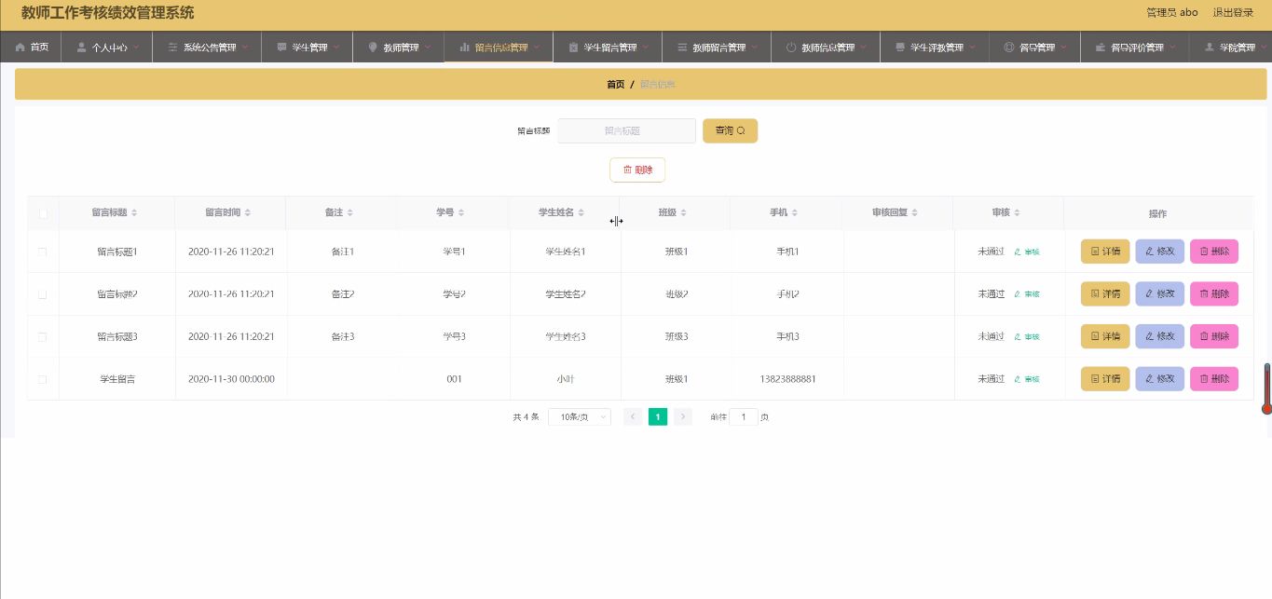
Task: Expand the 学生留言管理 menu arrow
Action: 646,47
